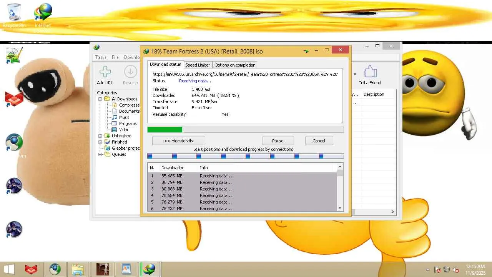Viewport: 492px width, 277px height.
Task: Open the Recycle Bin desktop icon
Action: click(x=14, y=16)
